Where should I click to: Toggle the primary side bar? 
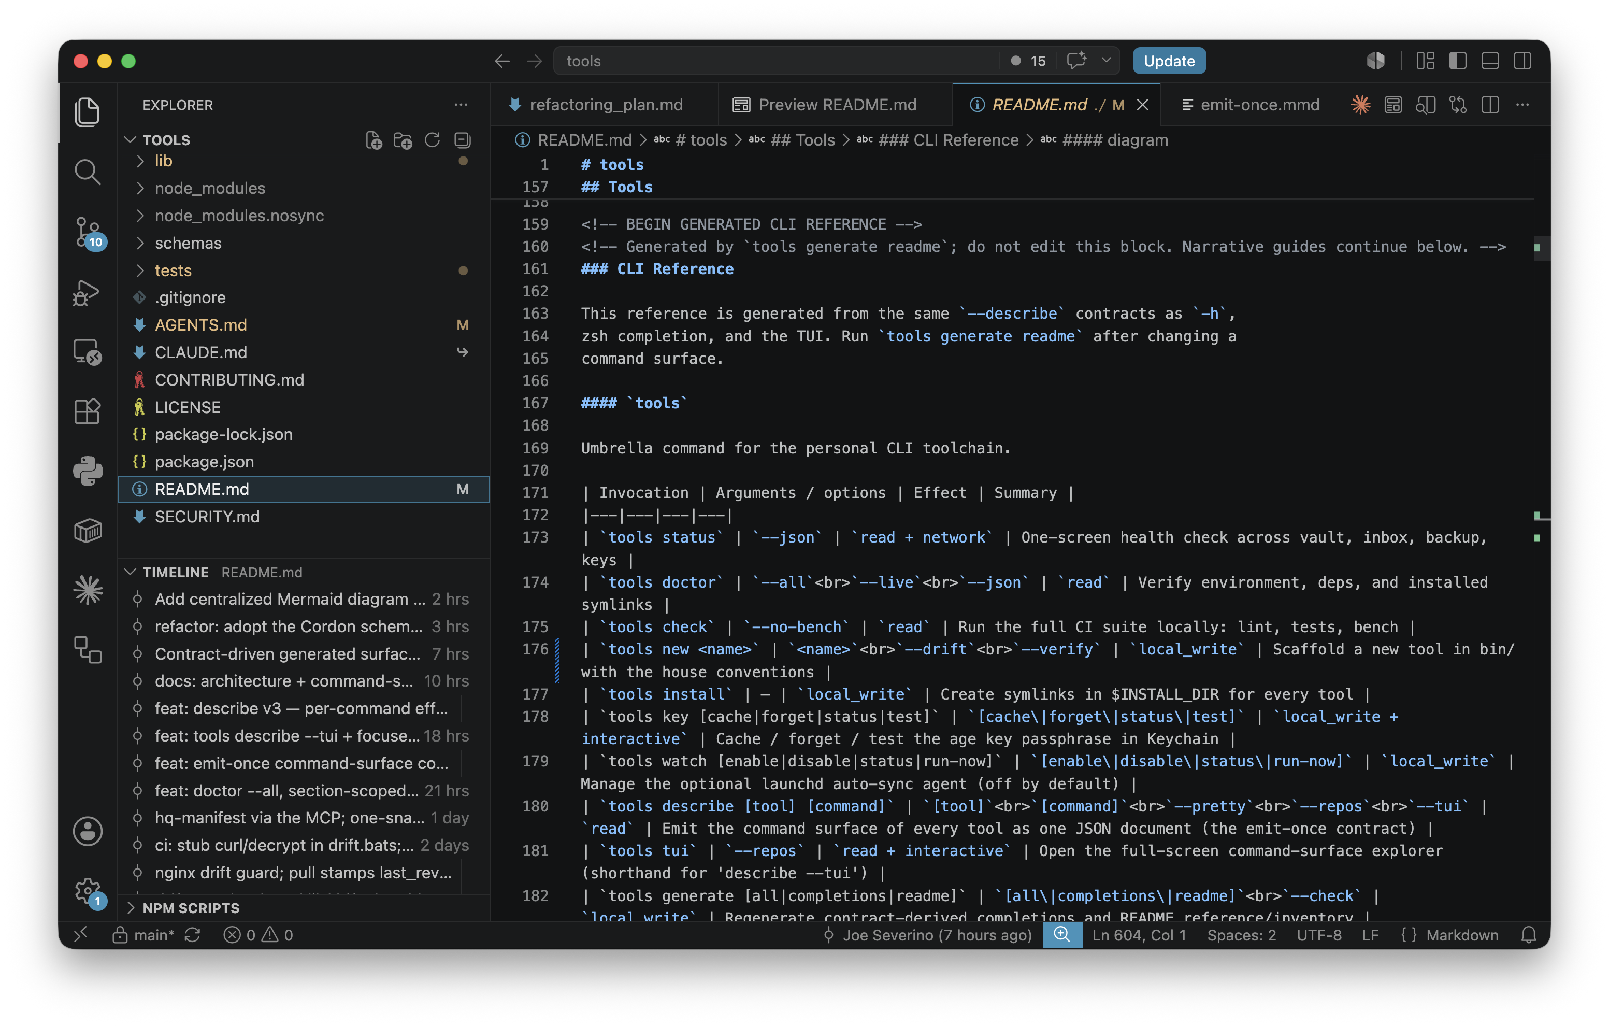(x=1457, y=62)
